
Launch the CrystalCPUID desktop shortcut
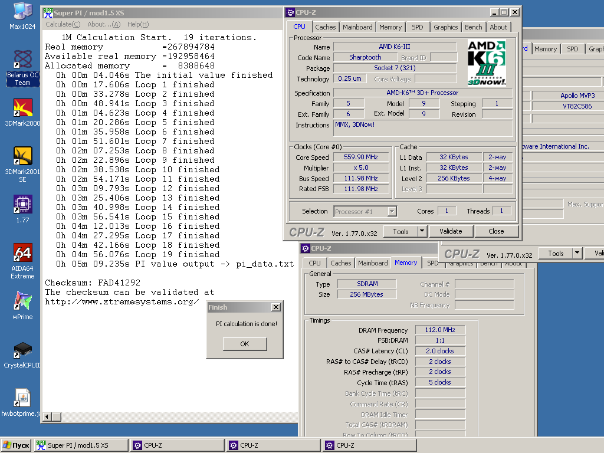point(22,354)
